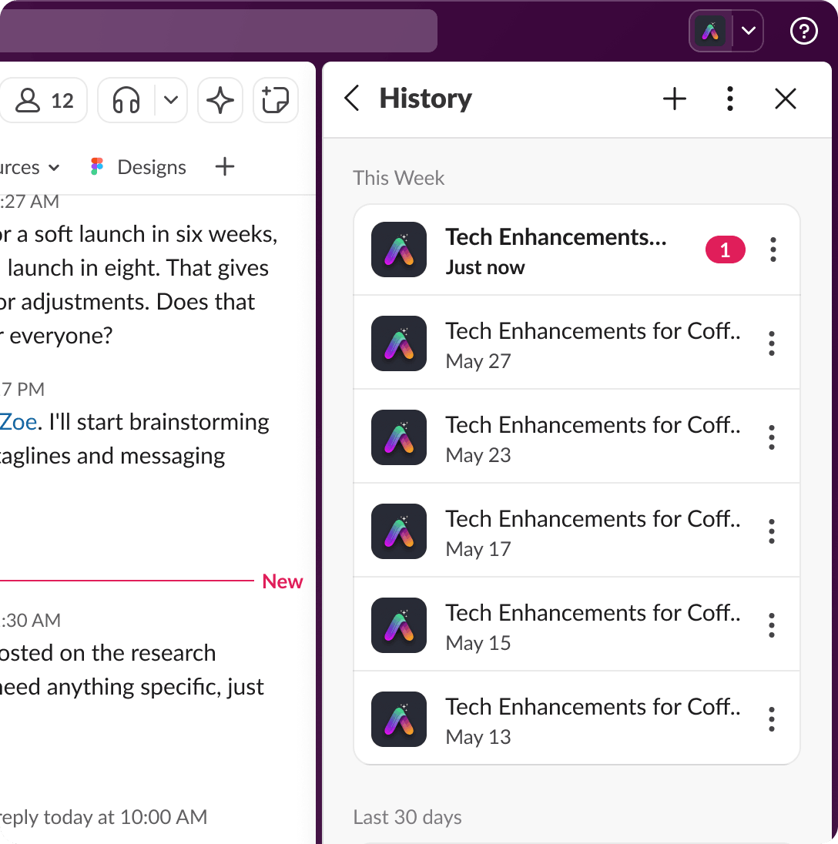Click the app thumbnail on the May 13 entry
This screenshot has height=844, width=838.
398,719
